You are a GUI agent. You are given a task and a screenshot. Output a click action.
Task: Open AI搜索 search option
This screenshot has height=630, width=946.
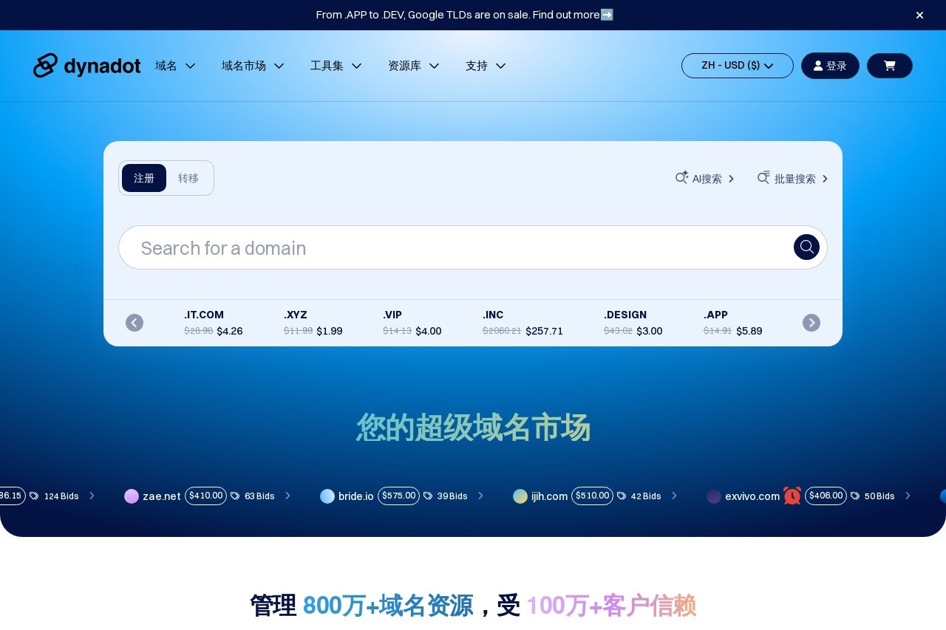705,179
